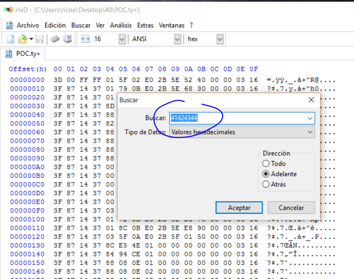Select the Todo direction option
This screenshot has height=279, width=354.
(x=266, y=164)
